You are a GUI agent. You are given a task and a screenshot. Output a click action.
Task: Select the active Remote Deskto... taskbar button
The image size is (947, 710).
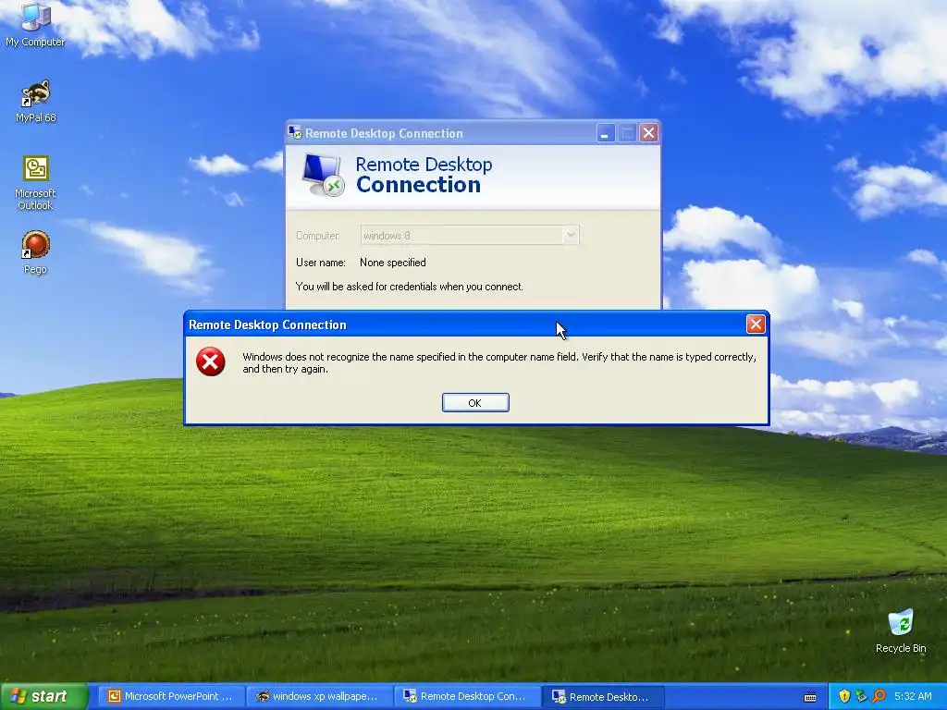pos(603,697)
